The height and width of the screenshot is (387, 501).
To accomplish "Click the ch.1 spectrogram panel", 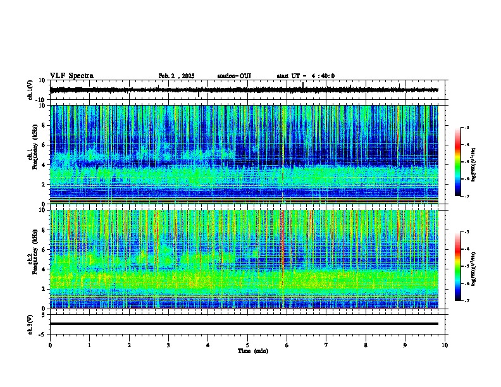I will pyautogui.click(x=244, y=154).
